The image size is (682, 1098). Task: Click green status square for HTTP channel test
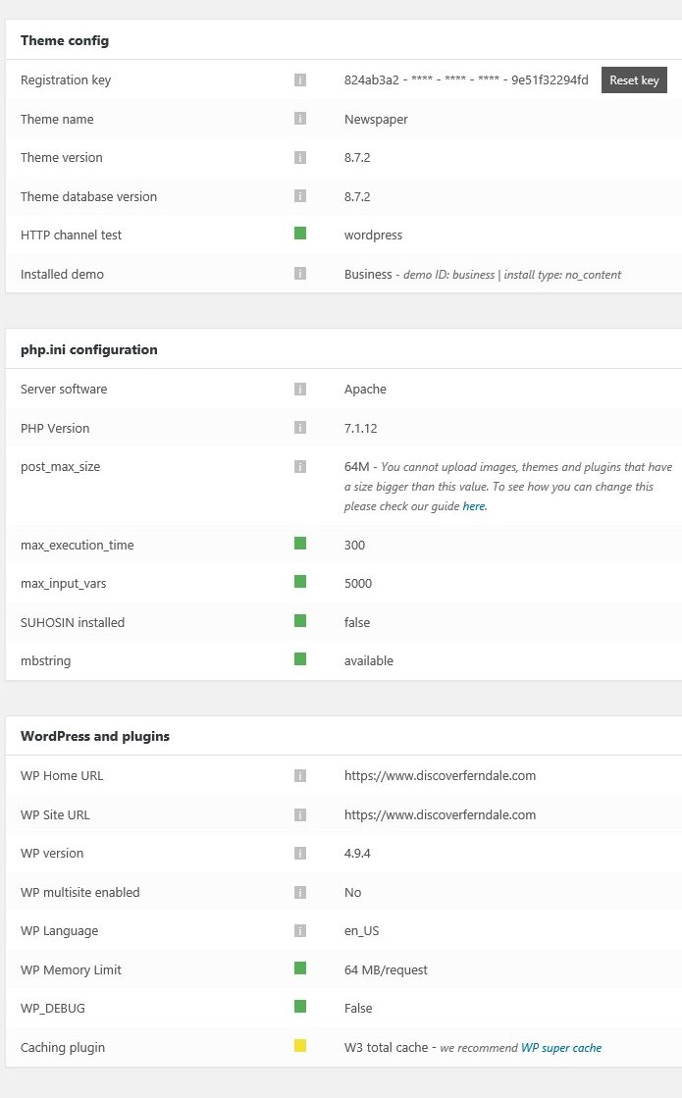coord(300,234)
